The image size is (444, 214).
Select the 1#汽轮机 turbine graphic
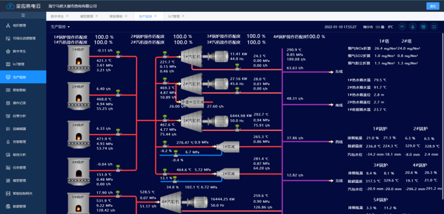click(192, 57)
